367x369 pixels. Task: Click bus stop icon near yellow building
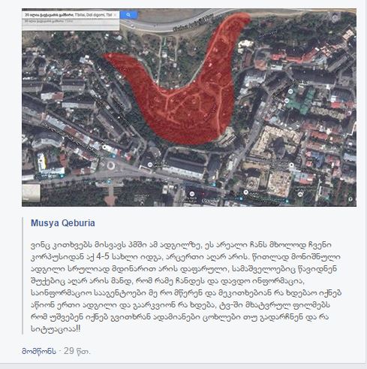pyautogui.click(x=62, y=176)
